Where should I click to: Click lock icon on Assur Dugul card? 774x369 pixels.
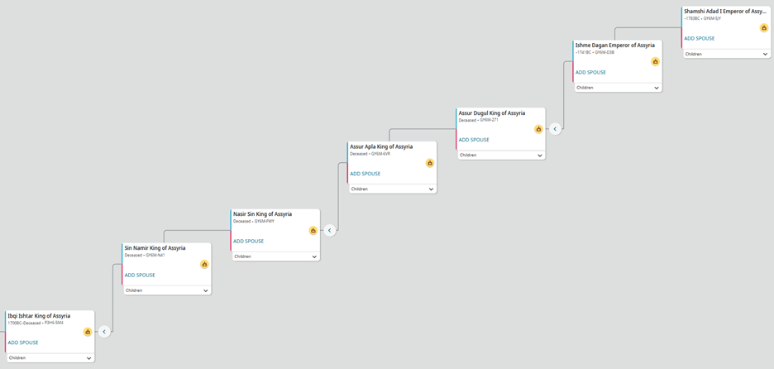(538, 129)
